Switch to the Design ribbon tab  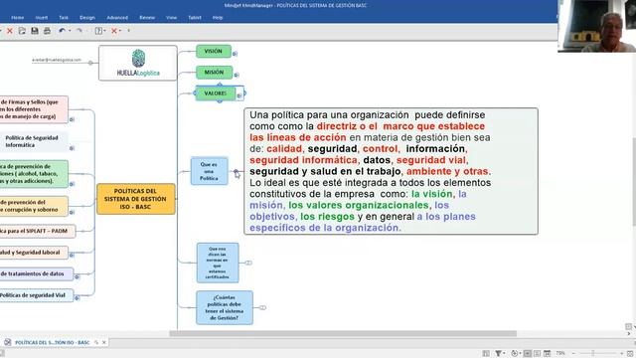(x=87, y=18)
